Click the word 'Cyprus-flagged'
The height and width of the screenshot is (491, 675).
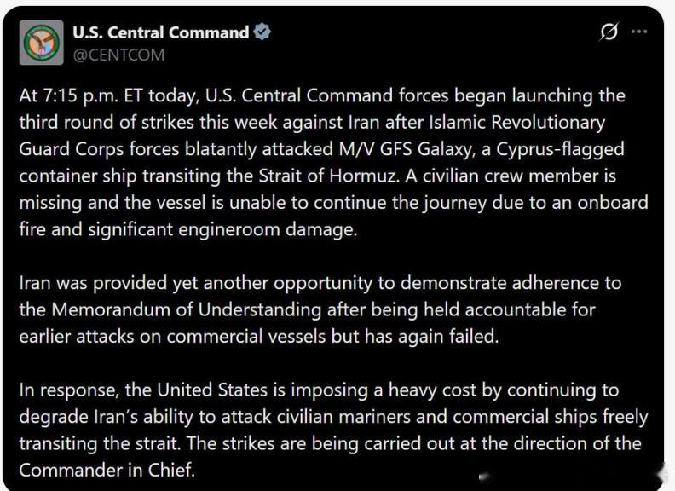click(x=561, y=149)
